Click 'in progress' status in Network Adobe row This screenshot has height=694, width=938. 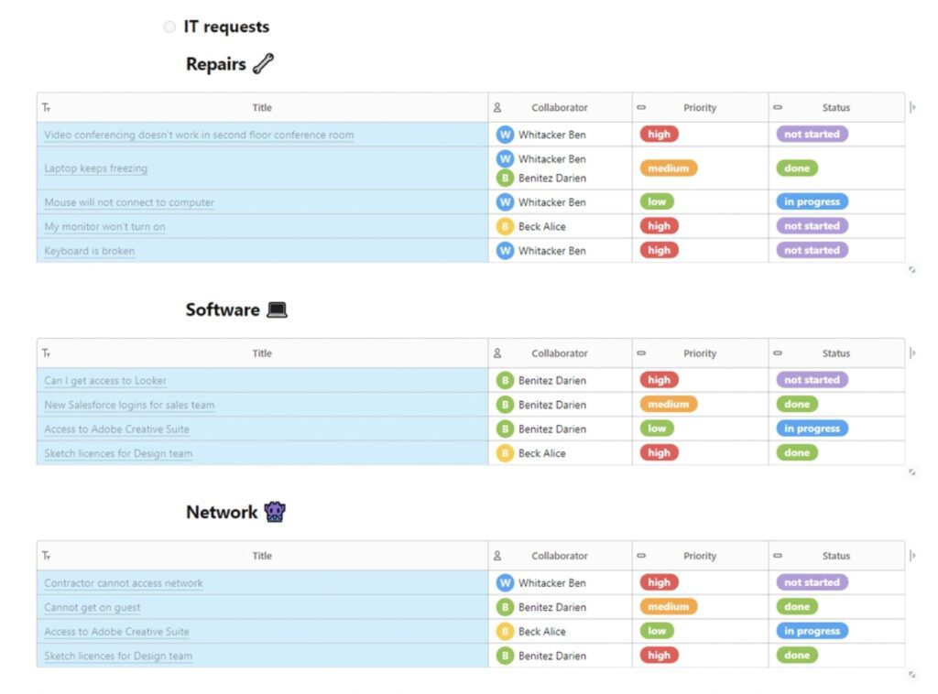point(812,631)
